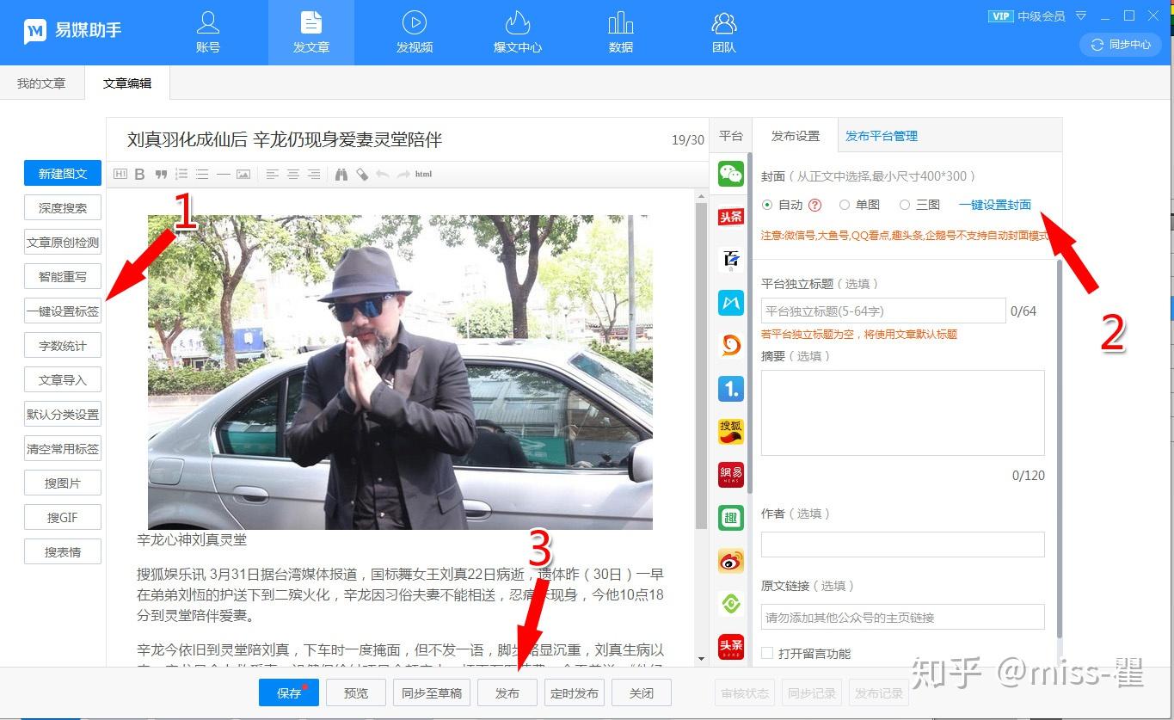Screen dimensions: 1174x720
Task: Toggle bold formatting in the editor toolbar
Action: [x=139, y=175]
